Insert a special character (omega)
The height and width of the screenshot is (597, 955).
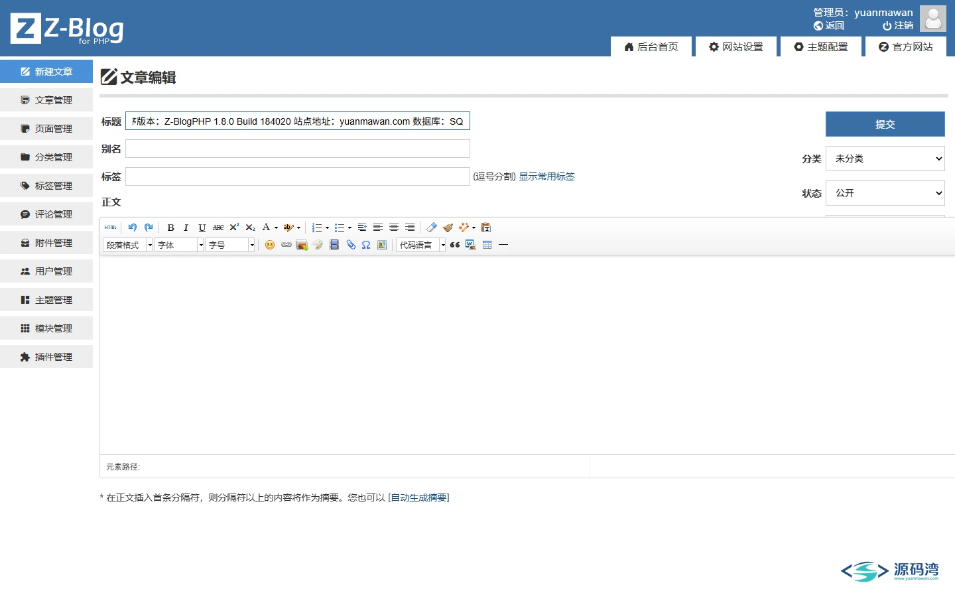(x=366, y=245)
